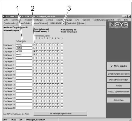Click Einstellungen auslesen button

(119, 74)
